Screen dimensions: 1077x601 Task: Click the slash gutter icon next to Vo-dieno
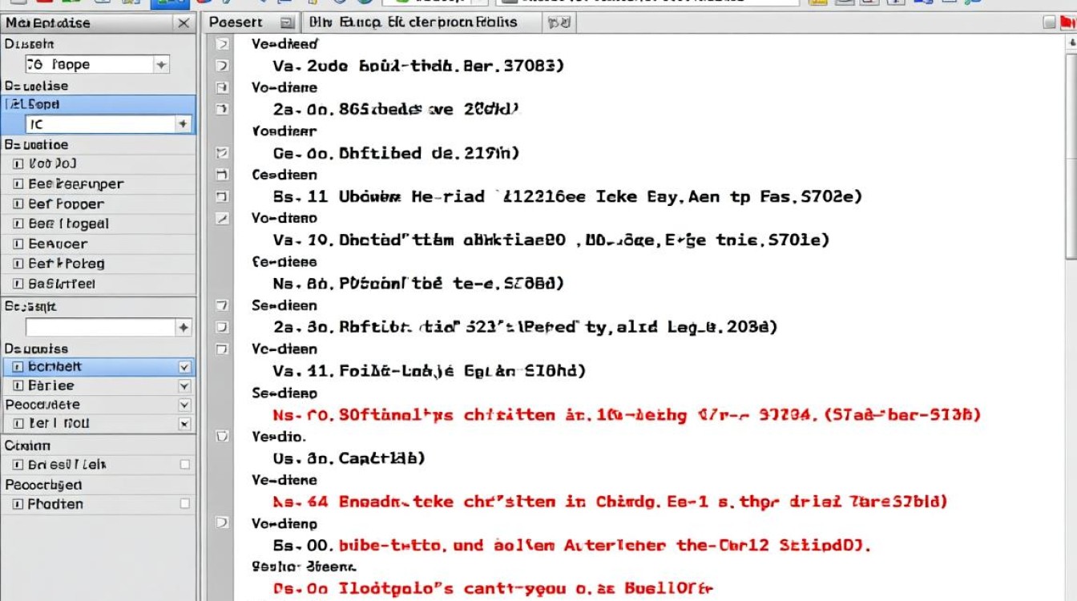222,218
